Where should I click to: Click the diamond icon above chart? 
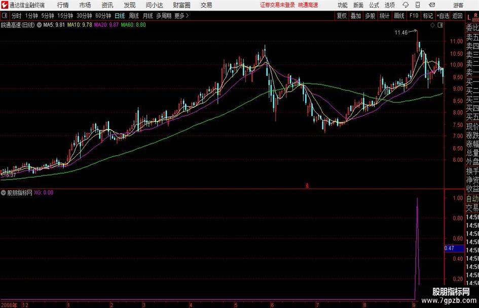432,25
